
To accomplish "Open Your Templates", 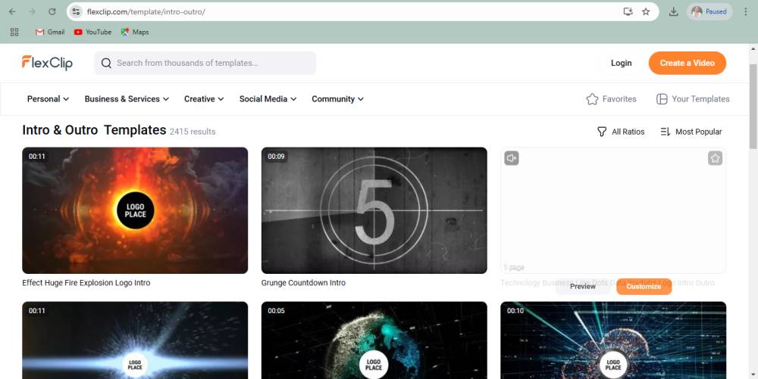I will coord(693,99).
